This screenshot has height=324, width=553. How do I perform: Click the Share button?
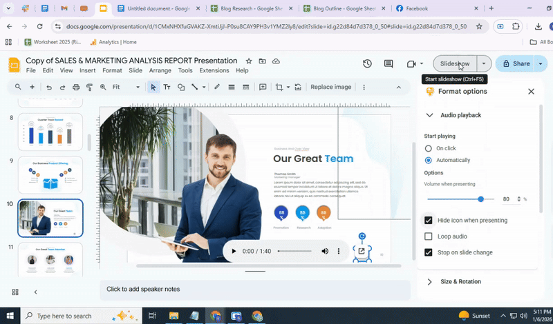pyautogui.click(x=516, y=63)
